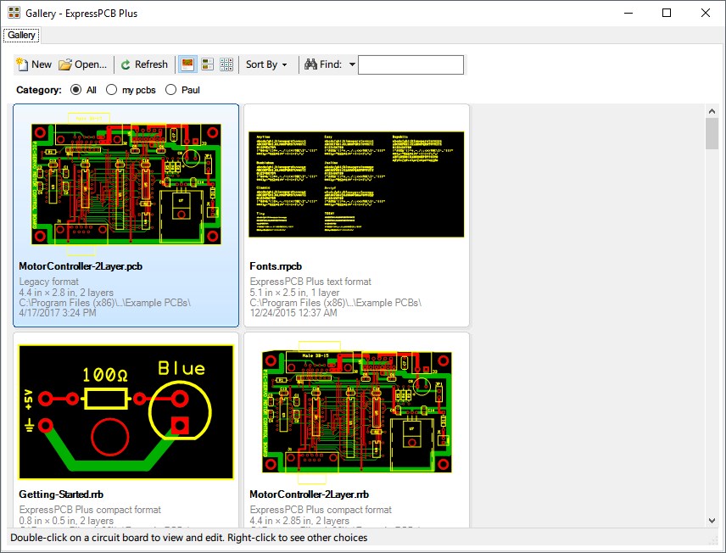Select the Paul category radio button
Image resolution: width=726 pixels, height=553 pixels.
pos(171,90)
